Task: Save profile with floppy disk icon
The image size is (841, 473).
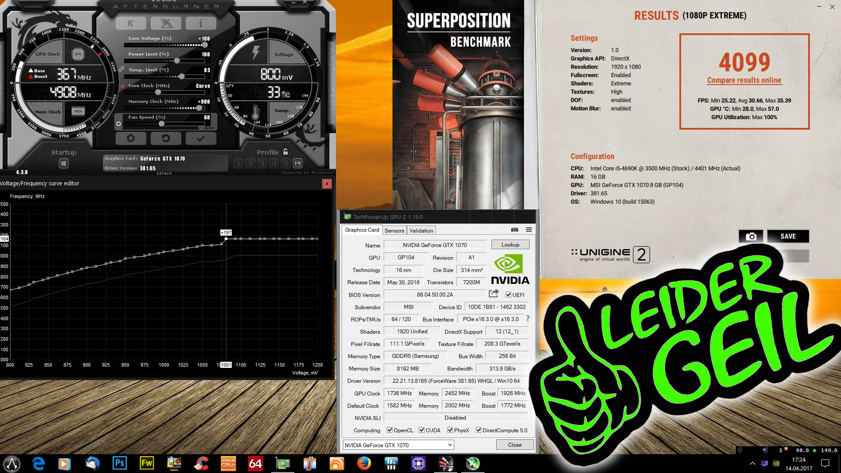Action: [x=297, y=163]
